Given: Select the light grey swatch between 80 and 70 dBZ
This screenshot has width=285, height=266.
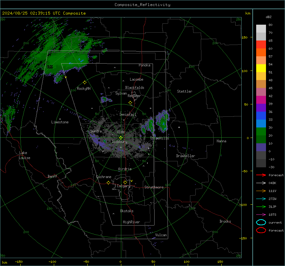Looking at the screenshot, I should [261, 29].
